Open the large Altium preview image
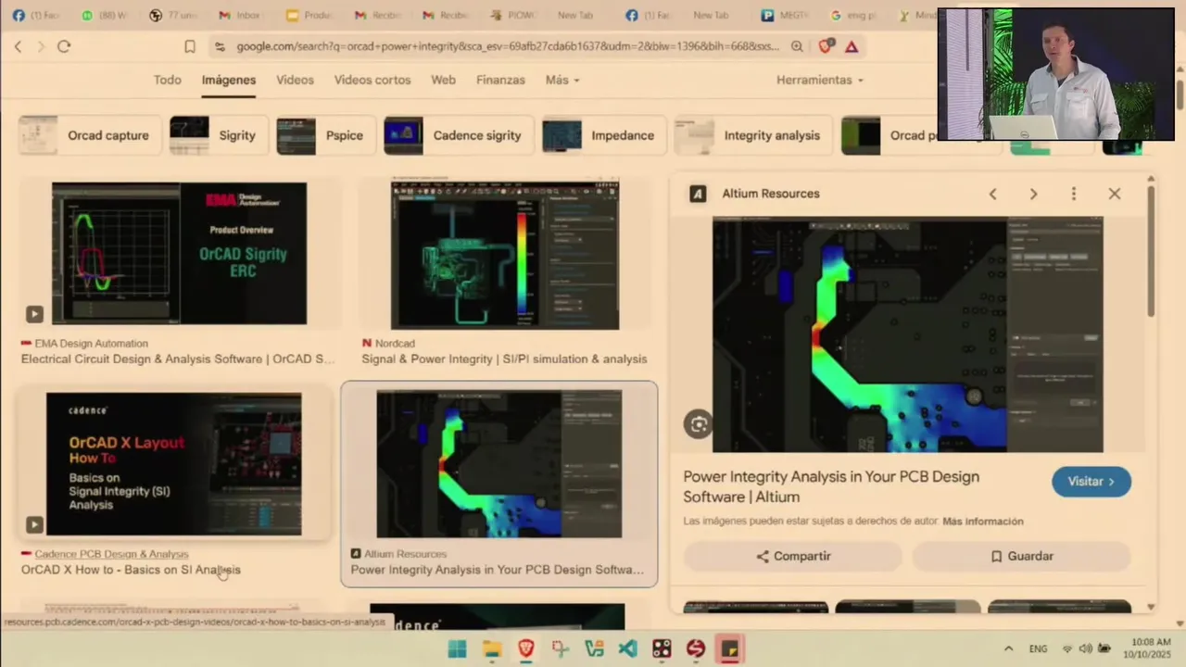The width and height of the screenshot is (1186, 667). [908, 335]
